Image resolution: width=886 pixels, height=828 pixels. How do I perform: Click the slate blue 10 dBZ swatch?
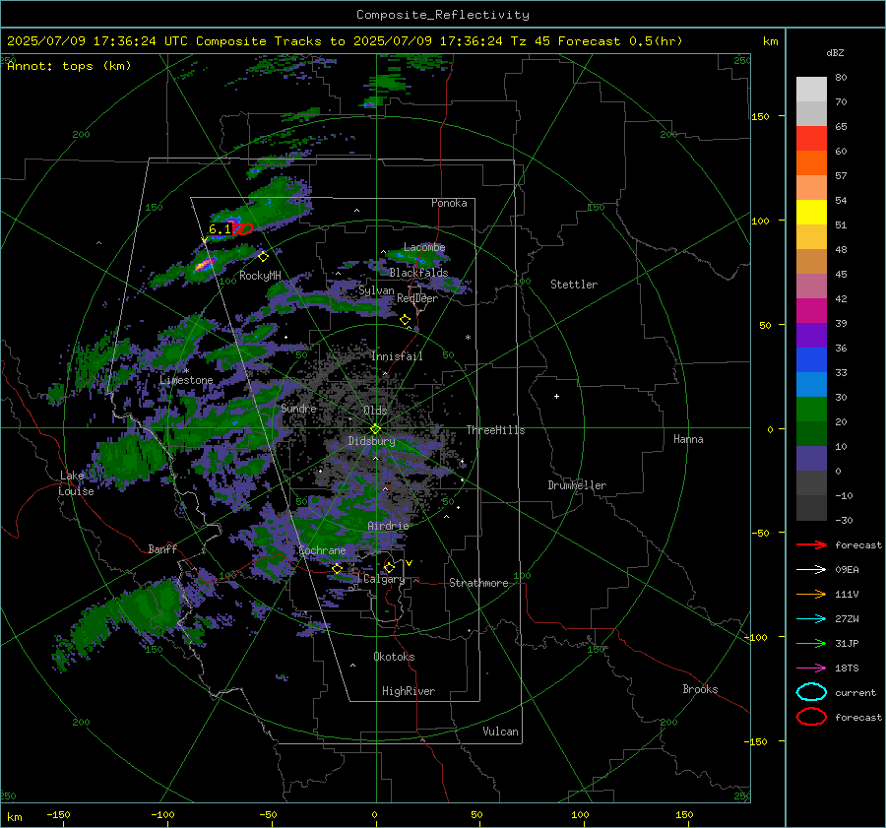coord(811,459)
